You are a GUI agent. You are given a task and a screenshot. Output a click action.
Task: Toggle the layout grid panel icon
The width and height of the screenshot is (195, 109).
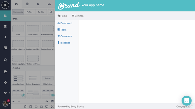pos(52,101)
